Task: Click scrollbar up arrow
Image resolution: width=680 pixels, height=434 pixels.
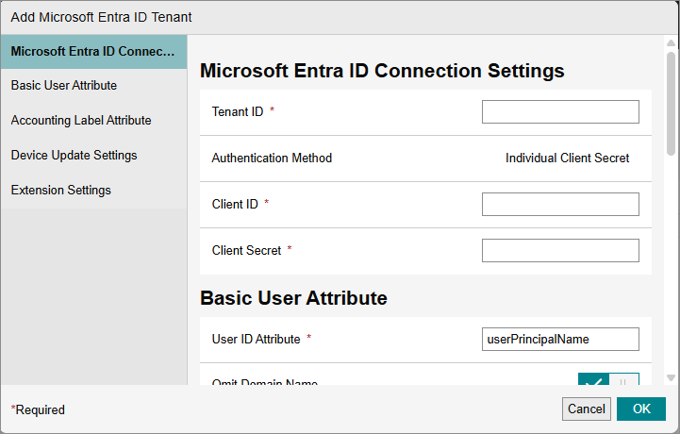Action: click(x=671, y=43)
